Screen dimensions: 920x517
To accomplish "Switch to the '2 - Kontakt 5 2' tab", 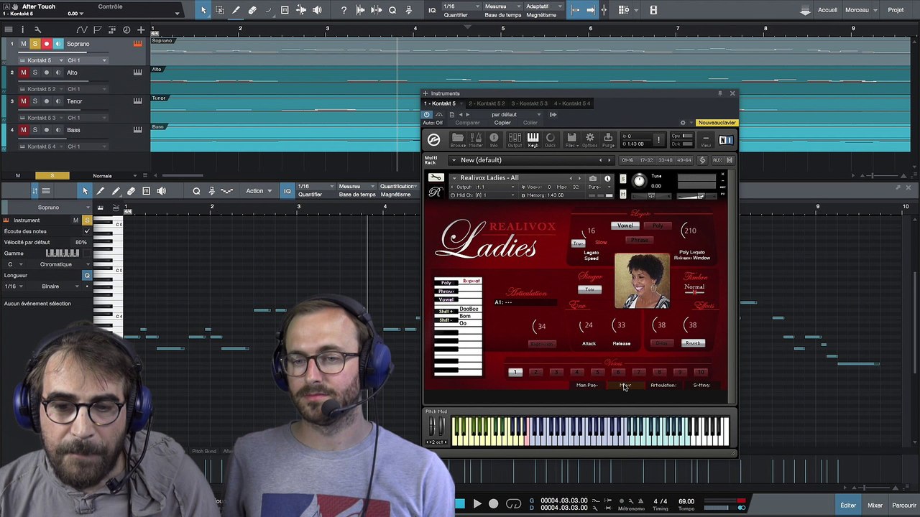I will tap(487, 103).
